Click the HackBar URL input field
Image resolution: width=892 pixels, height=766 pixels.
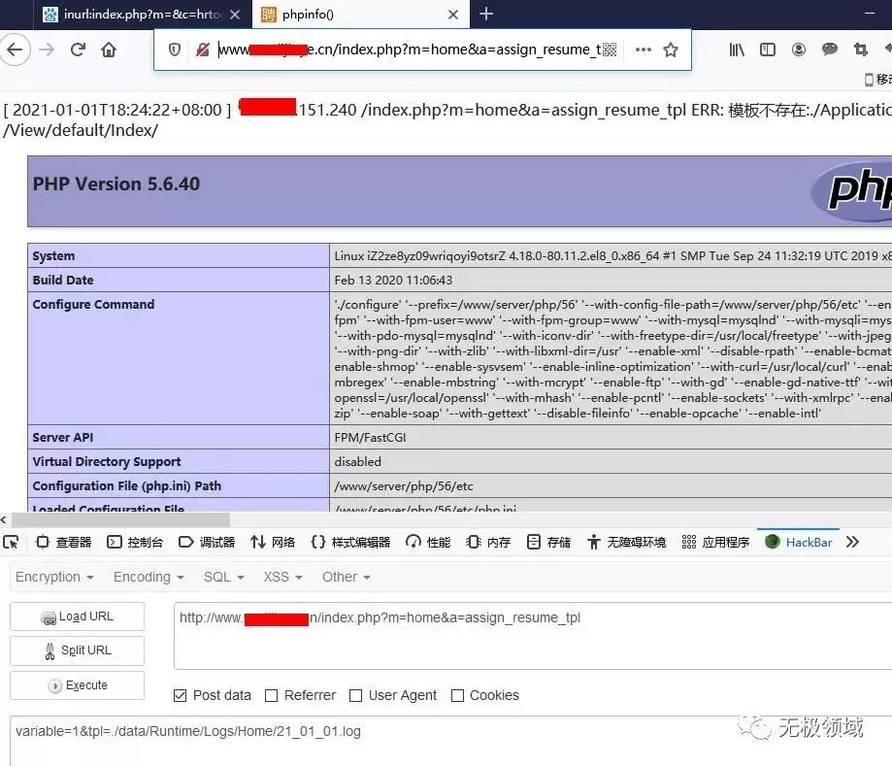(533, 636)
